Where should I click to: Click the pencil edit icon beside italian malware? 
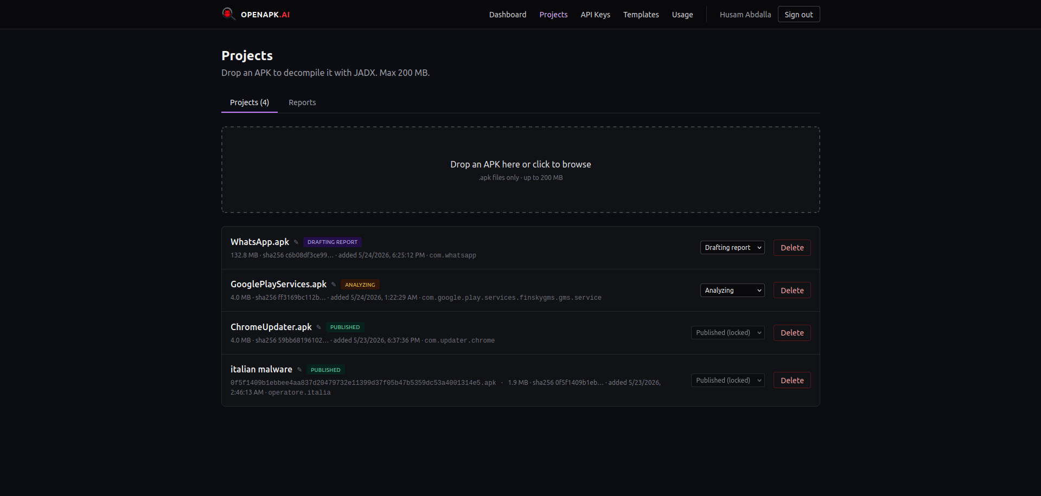[x=299, y=370]
